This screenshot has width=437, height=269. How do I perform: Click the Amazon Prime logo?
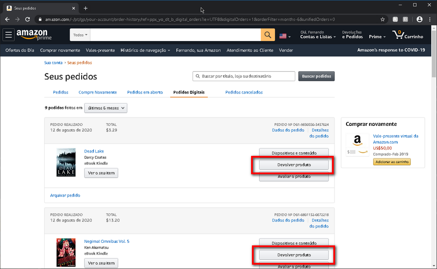tap(34, 35)
